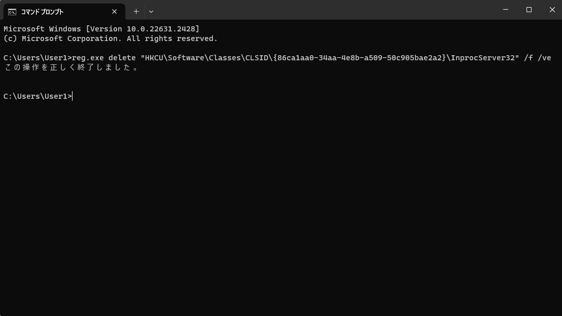Viewport: 562px width, 316px height.
Task: Close the terminal window
Action: click(552, 10)
